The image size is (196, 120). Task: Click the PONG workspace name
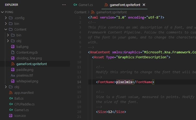pyautogui.click(x=9, y=12)
